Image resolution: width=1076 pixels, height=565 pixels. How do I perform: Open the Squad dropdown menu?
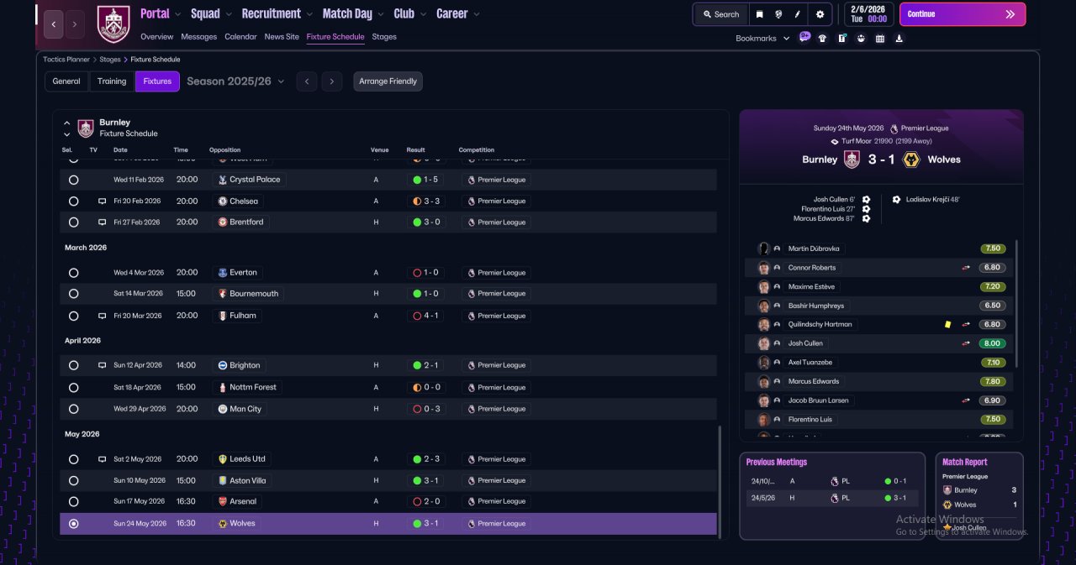[210, 13]
